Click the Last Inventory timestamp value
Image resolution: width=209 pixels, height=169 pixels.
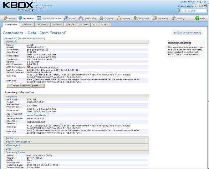coord(52,70)
